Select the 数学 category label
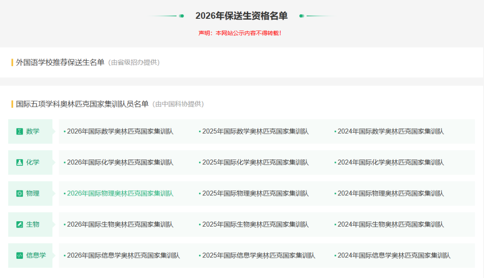The height and width of the screenshot is (278, 484). pyautogui.click(x=33, y=131)
